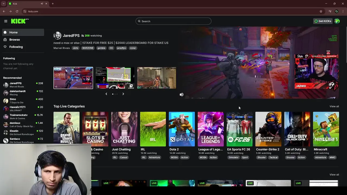Open the Call of Duty category card
The height and width of the screenshot is (195, 347).
(x=297, y=129)
